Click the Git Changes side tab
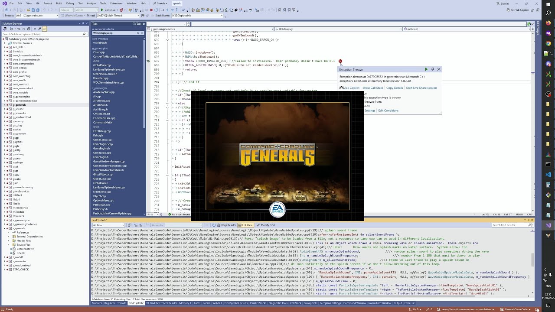The image size is (555, 312). pyautogui.click(x=538, y=27)
